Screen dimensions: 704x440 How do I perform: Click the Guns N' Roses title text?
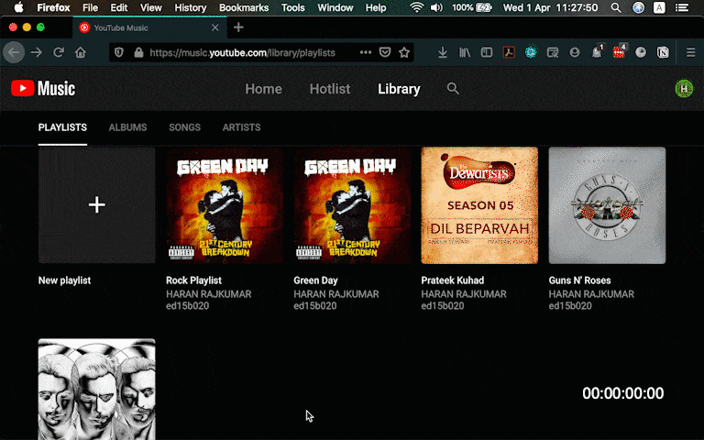[x=579, y=280]
